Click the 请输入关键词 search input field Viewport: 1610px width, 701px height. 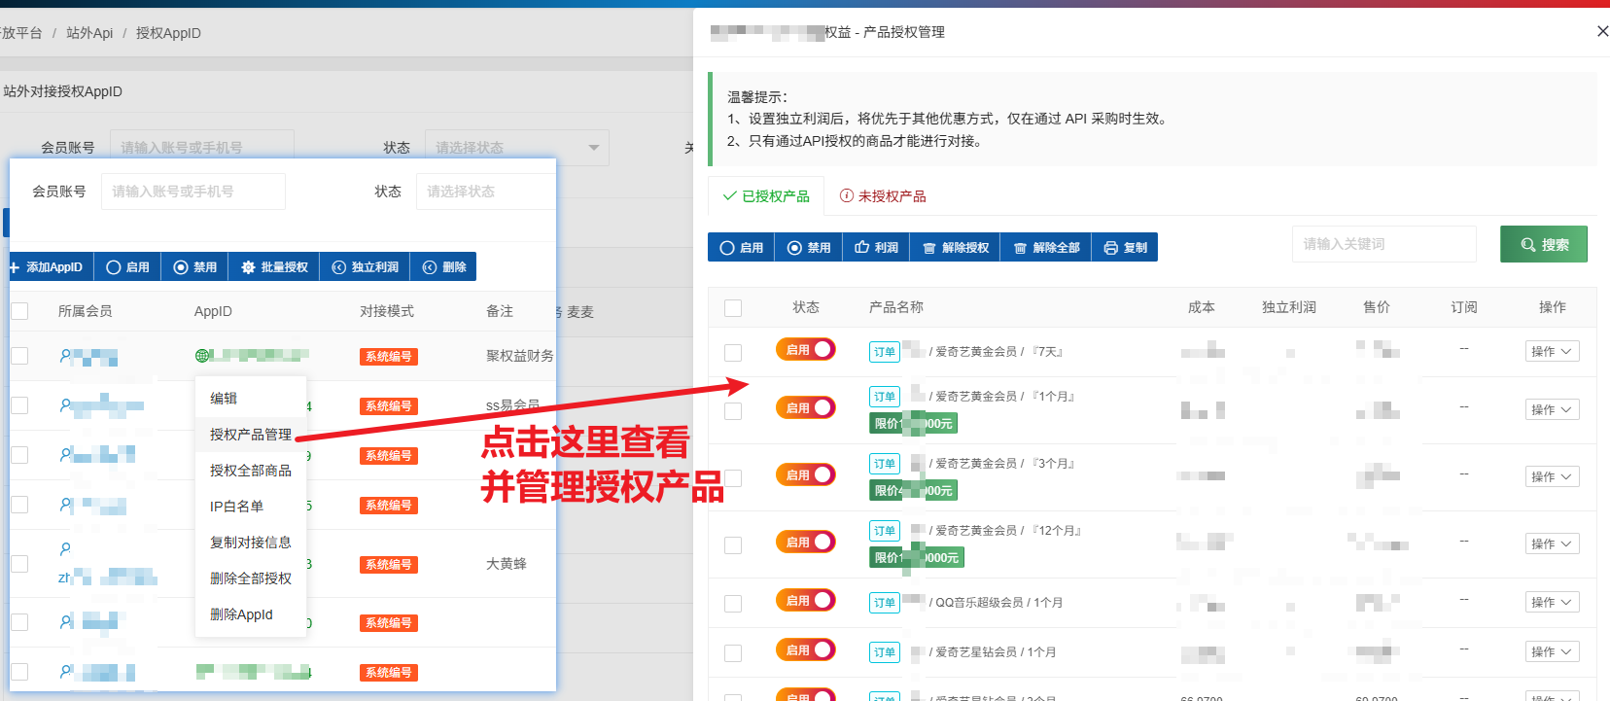pyautogui.click(x=1383, y=244)
